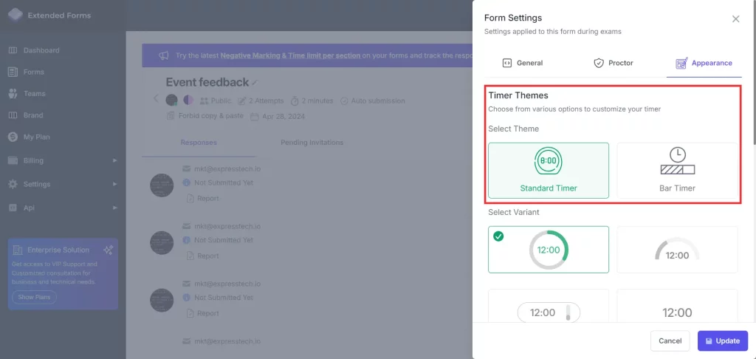Select the pill-shaped timer variant

pyautogui.click(x=549, y=306)
